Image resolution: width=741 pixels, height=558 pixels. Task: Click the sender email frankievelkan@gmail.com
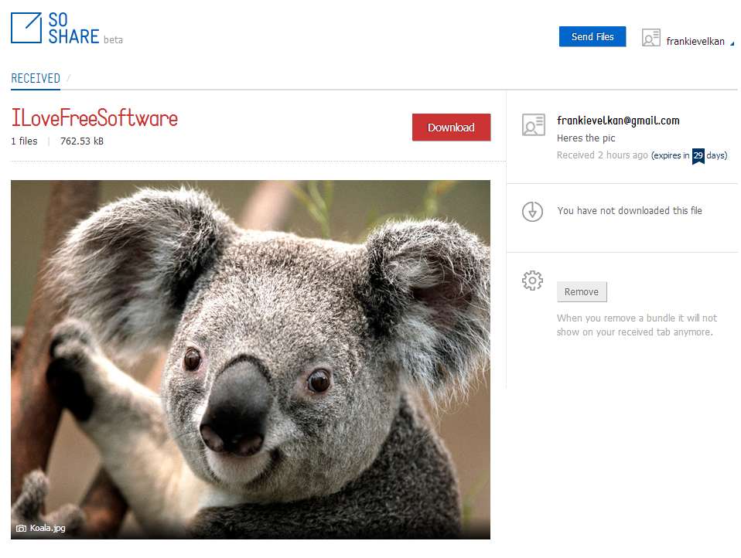618,121
